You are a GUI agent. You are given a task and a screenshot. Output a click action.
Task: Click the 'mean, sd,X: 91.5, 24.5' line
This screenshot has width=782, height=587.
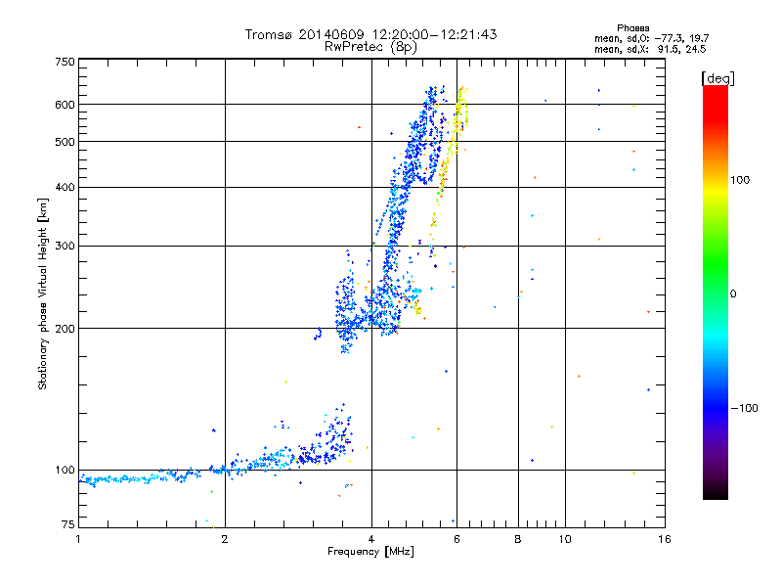tap(650, 49)
